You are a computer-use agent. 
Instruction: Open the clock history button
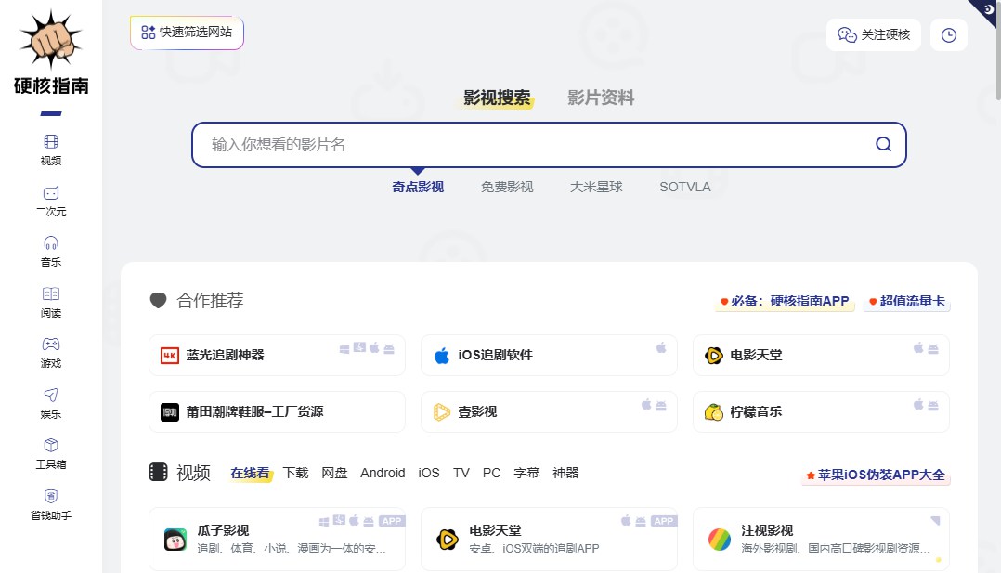click(x=949, y=35)
